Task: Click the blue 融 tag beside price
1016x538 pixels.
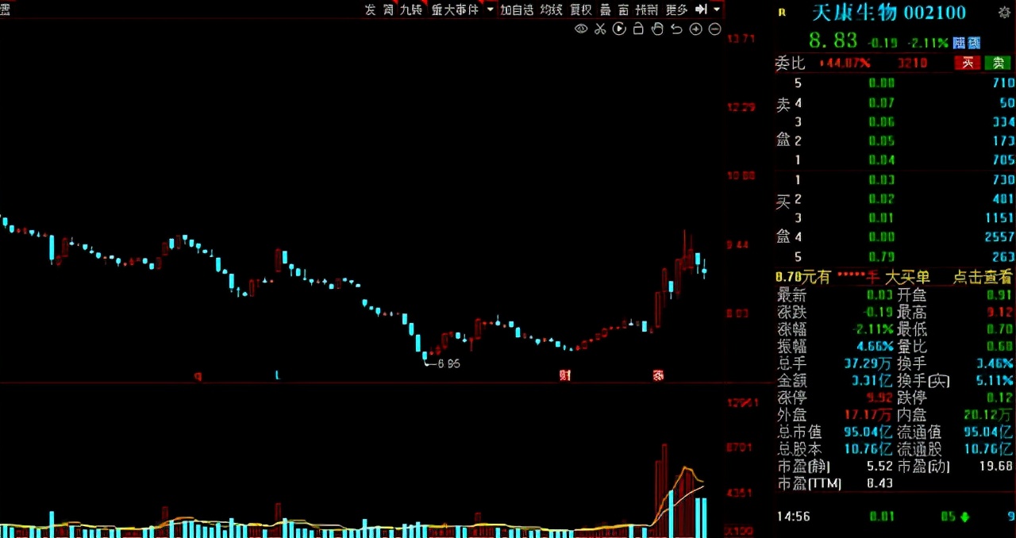Action: [959, 43]
